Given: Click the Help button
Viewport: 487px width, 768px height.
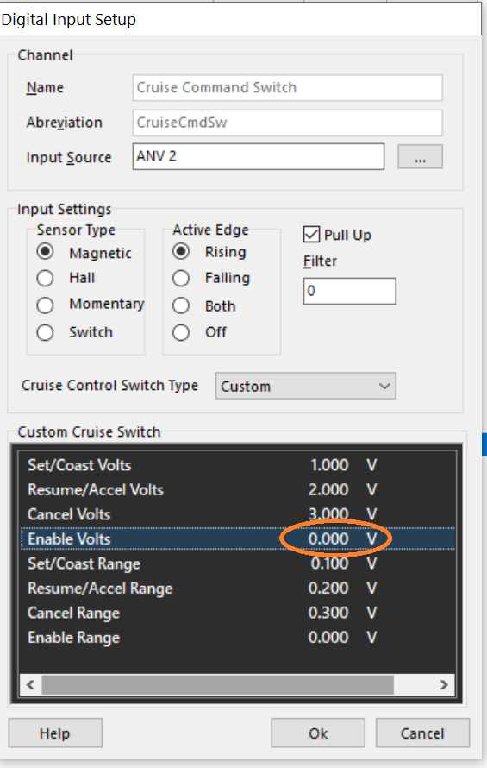Looking at the screenshot, I should [55, 733].
